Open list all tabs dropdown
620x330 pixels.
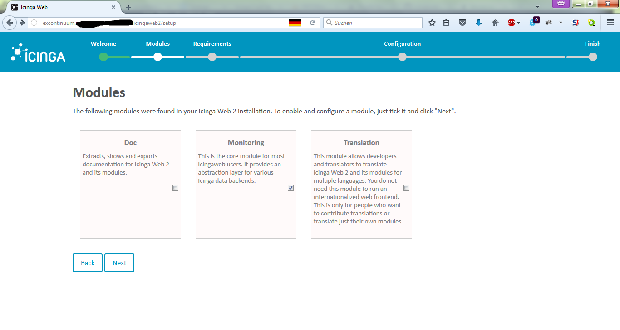pos(537,7)
